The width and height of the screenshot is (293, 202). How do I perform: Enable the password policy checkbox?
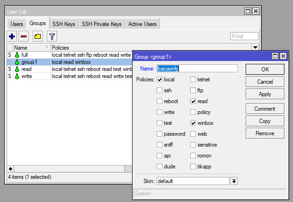pyautogui.click(x=160, y=134)
